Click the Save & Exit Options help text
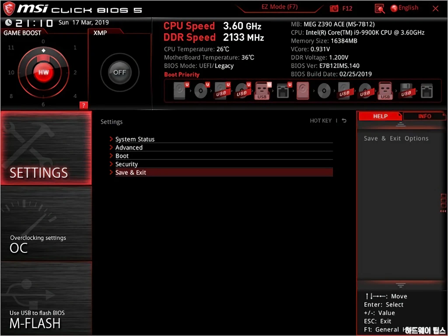 [x=396, y=138]
